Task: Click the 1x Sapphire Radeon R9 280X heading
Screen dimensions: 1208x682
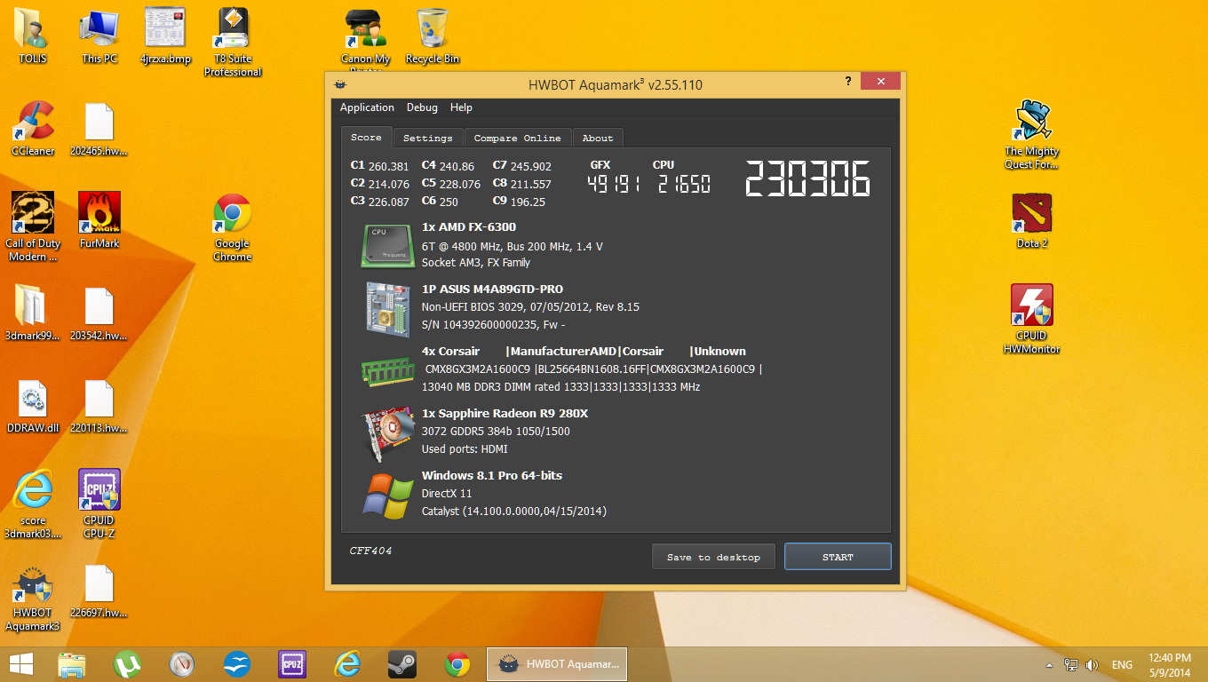Action: pos(505,414)
